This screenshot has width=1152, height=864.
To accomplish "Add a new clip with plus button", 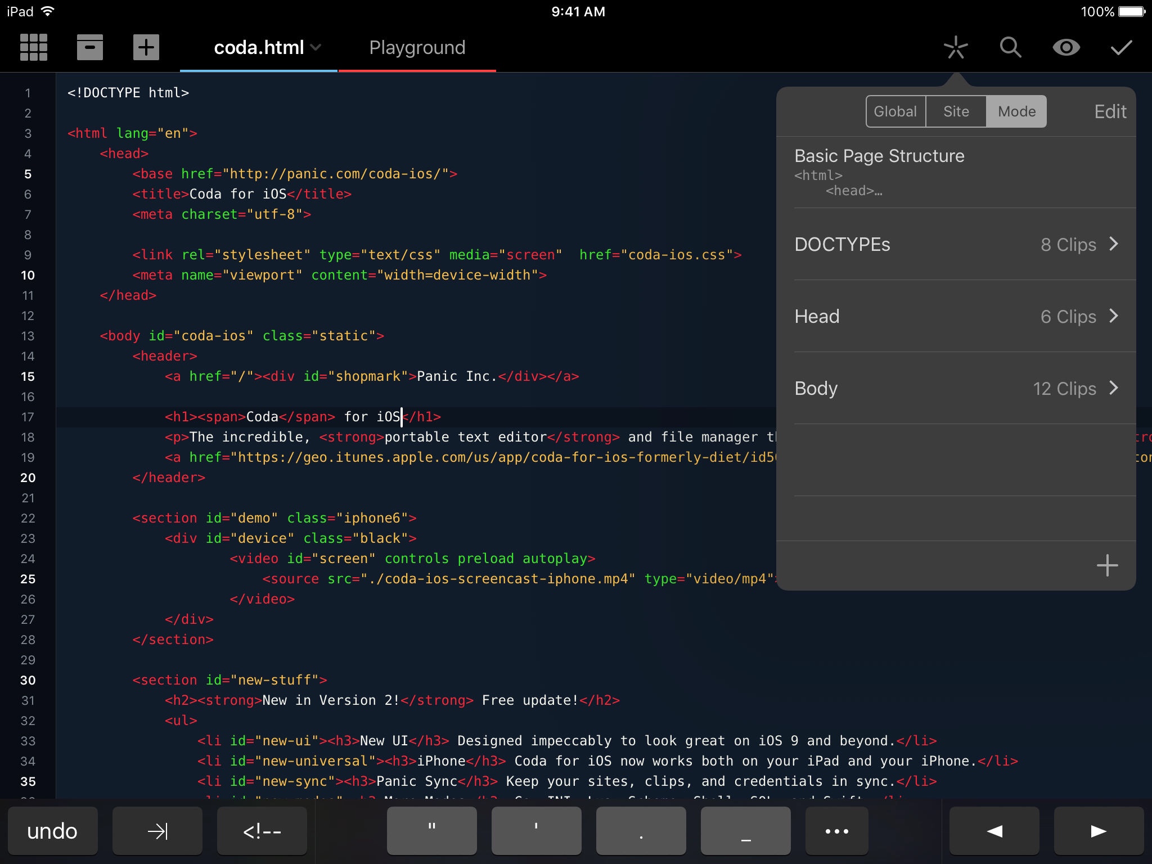I will click(x=1107, y=565).
